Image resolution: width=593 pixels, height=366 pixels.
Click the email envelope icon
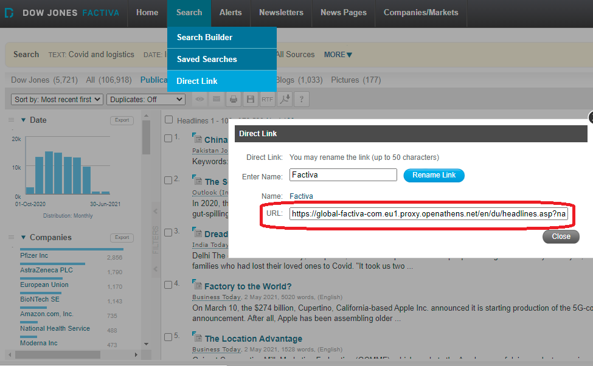[x=216, y=99]
